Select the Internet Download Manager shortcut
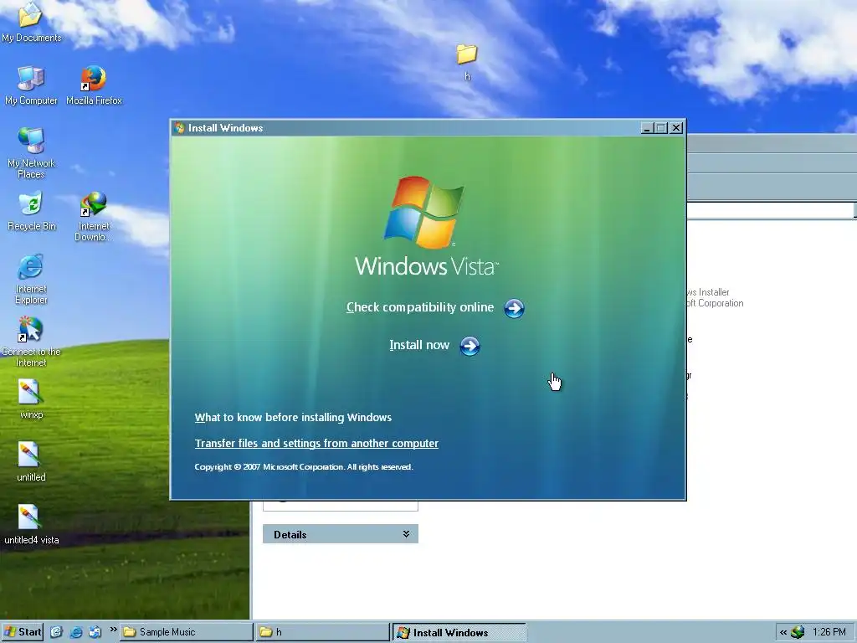This screenshot has width=857, height=643. click(94, 217)
